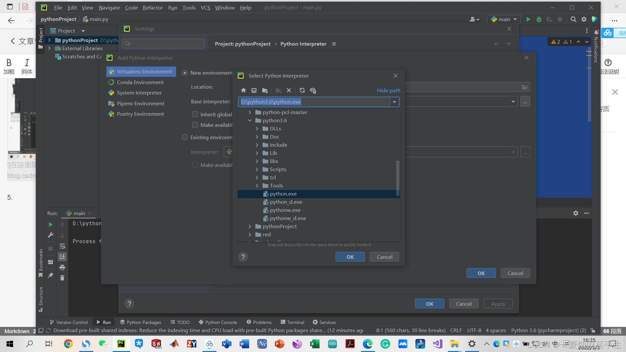Pin the Run tab
This screenshot has width=626, height=352.
51,275
